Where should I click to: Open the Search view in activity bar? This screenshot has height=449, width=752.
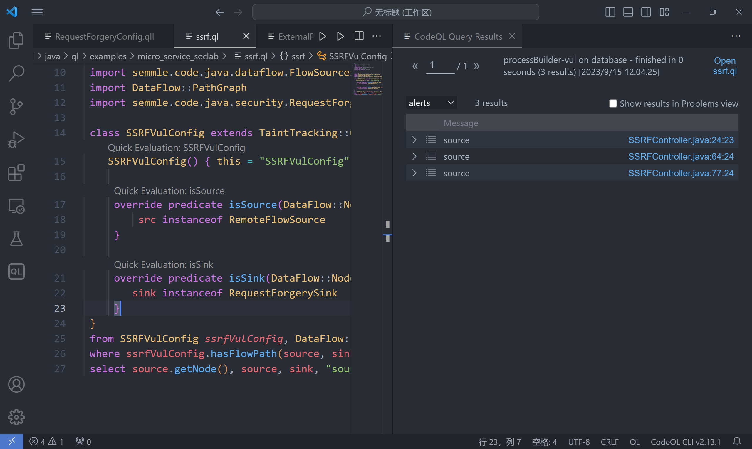(16, 73)
